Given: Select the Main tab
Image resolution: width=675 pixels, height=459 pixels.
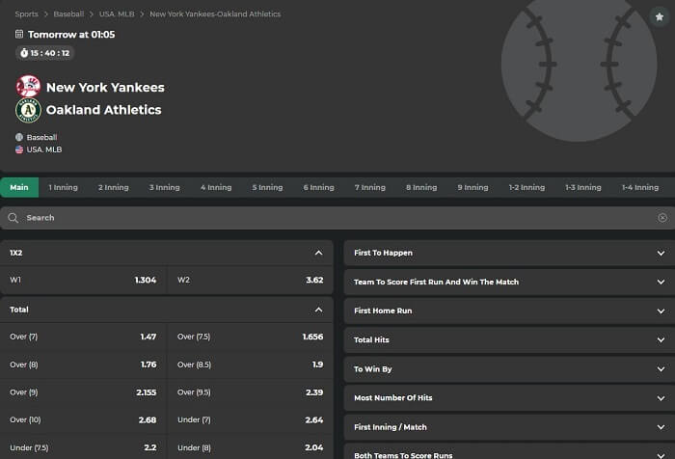Looking at the screenshot, I should 19,187.
